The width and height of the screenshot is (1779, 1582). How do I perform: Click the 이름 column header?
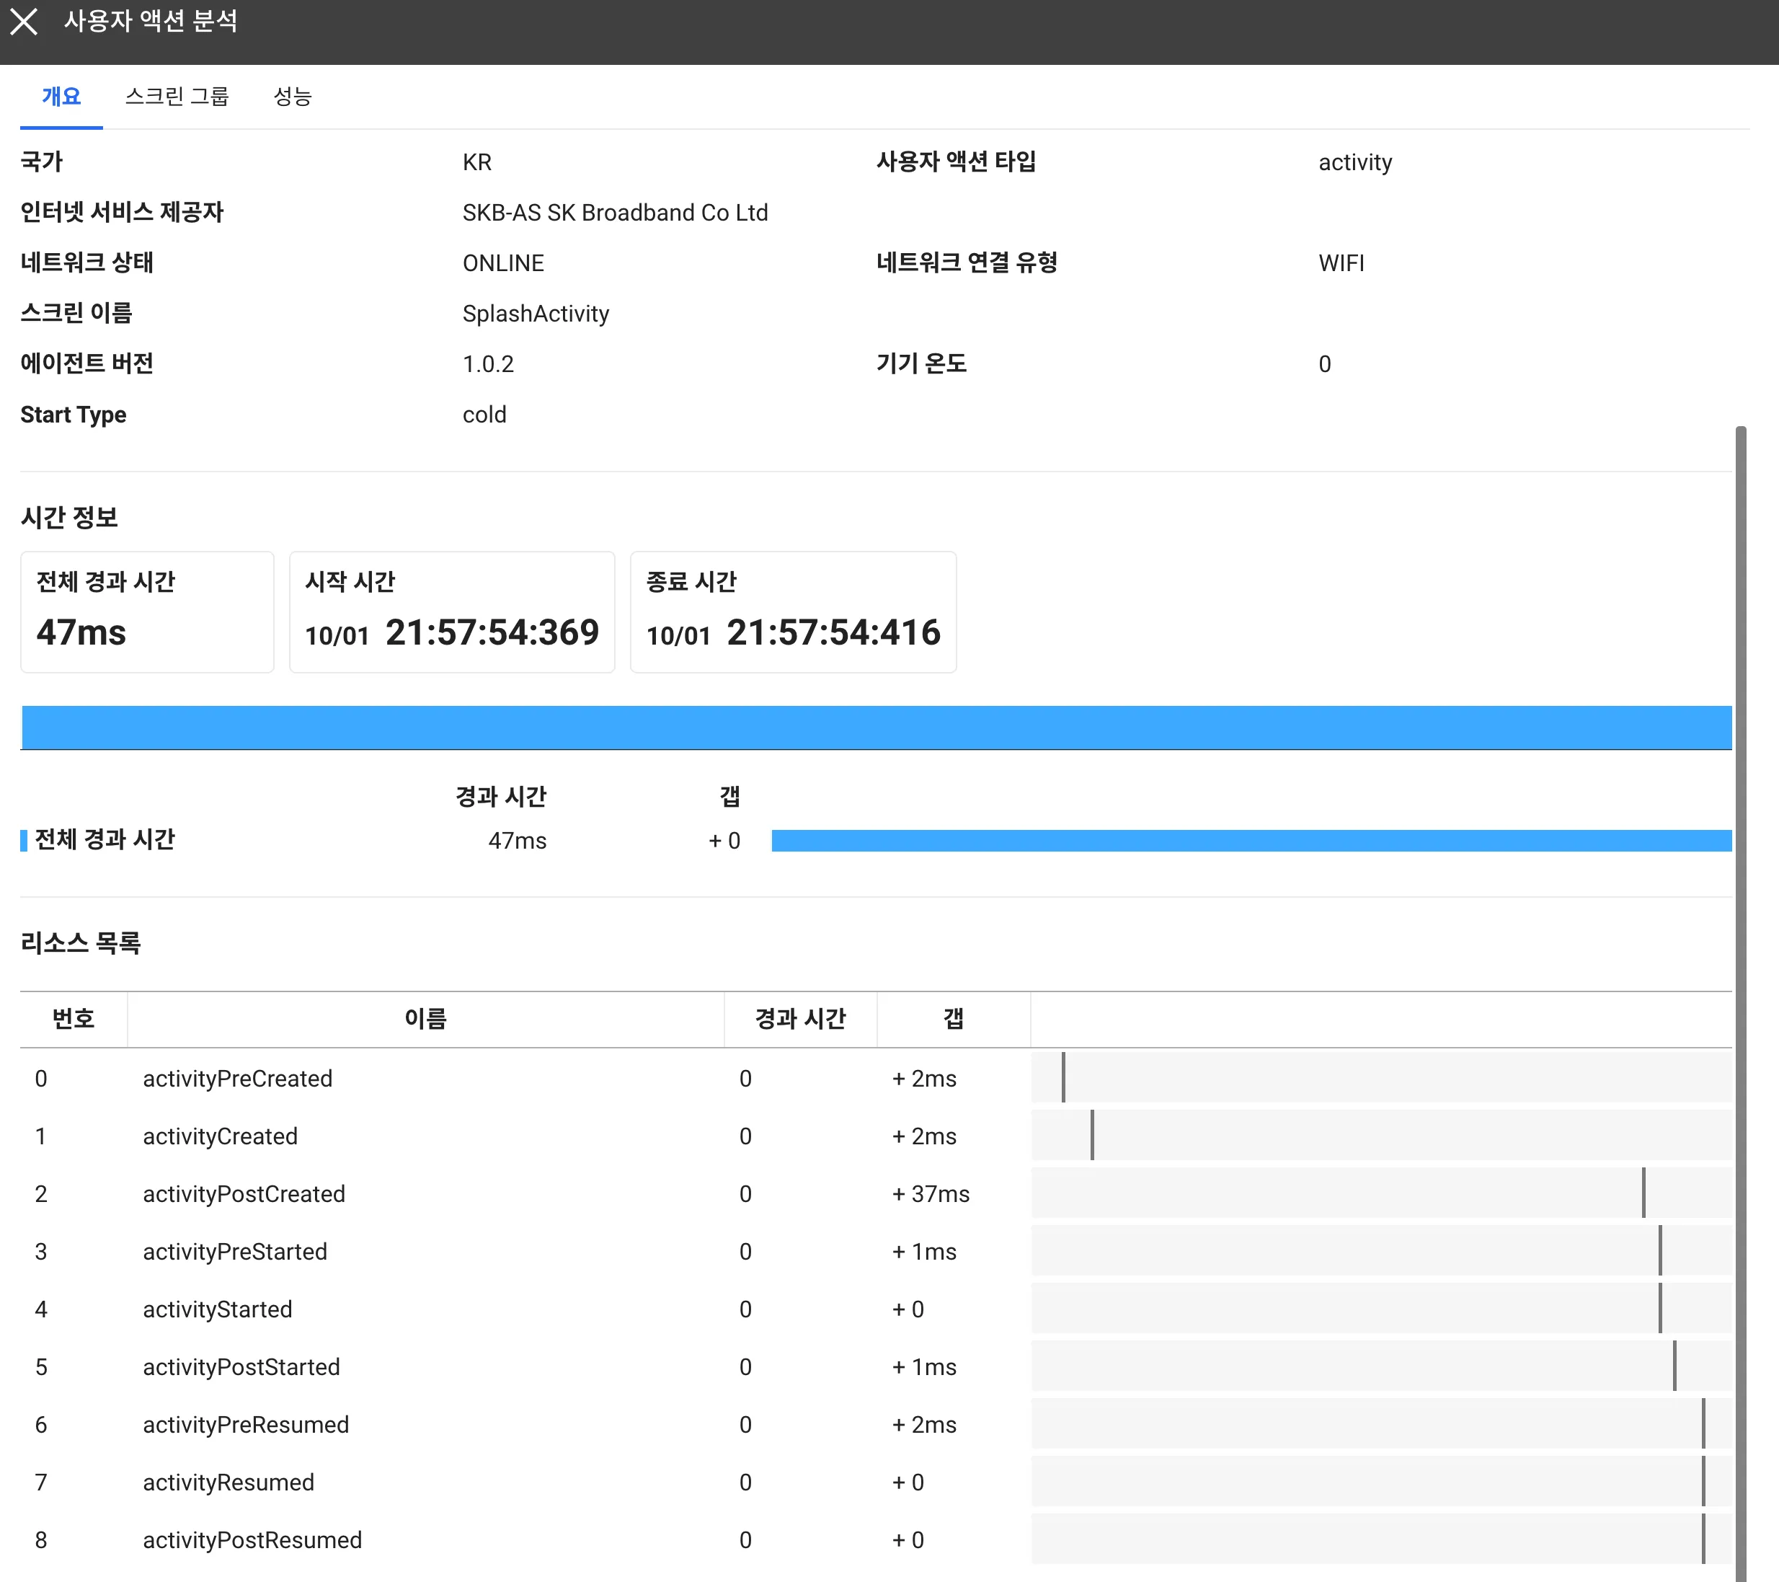point(425,1019)
